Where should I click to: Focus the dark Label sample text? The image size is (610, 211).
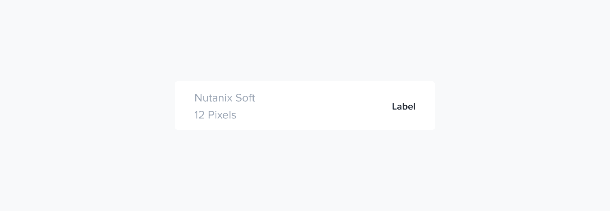403,107
